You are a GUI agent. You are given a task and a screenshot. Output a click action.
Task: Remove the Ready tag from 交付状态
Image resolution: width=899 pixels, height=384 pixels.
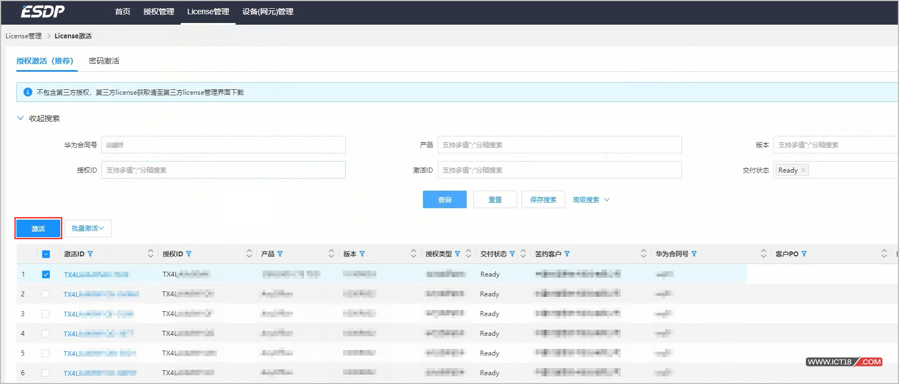click(x=803, y=170)
